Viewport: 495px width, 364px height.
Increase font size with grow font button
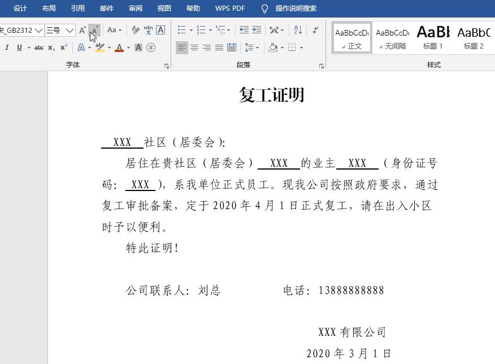click(82, 31)
